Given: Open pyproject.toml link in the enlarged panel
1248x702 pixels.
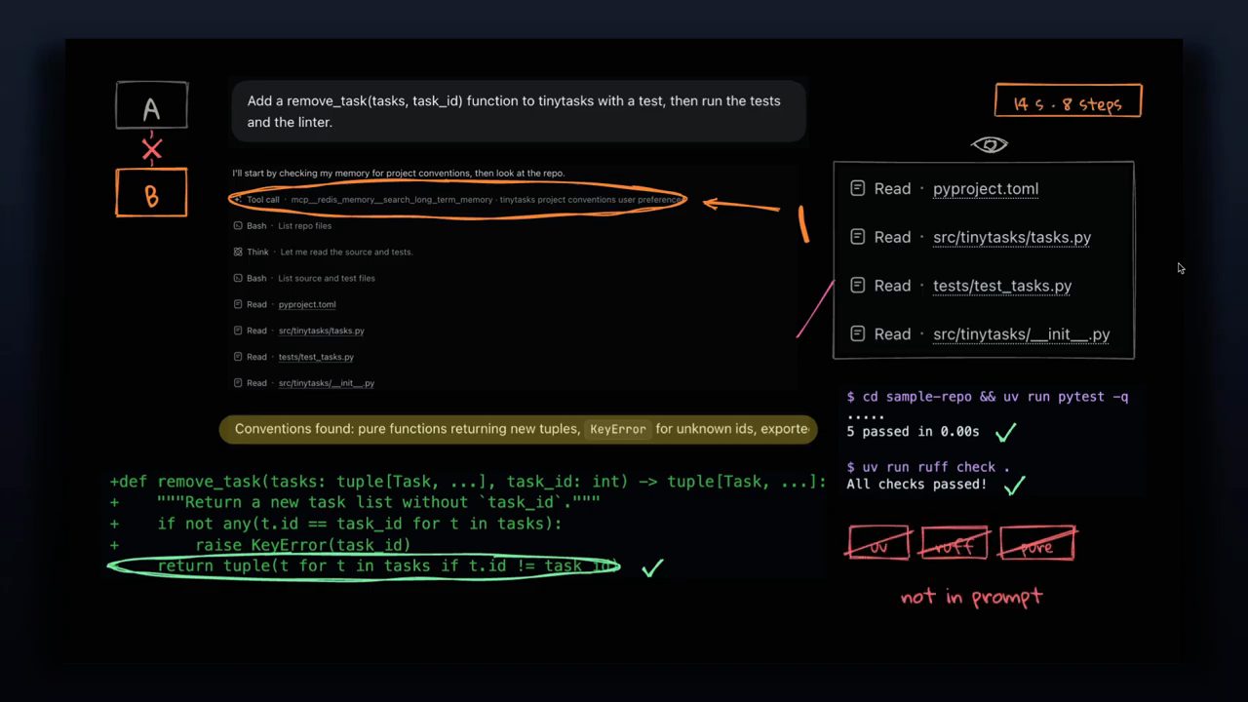Looking at the screenshot, I should [x=986, y=189].
